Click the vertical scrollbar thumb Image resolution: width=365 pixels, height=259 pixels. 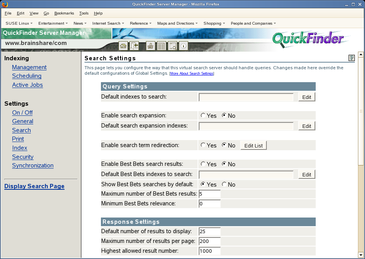click(x=361, y=111)
